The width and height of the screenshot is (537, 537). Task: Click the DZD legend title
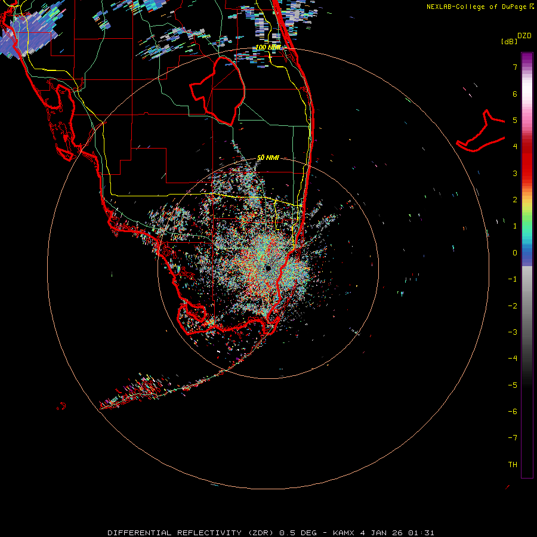524,36
